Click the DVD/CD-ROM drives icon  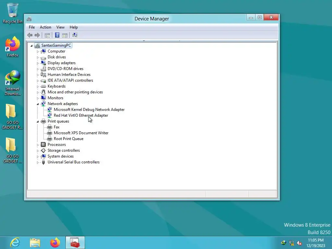tap(43, 69)
